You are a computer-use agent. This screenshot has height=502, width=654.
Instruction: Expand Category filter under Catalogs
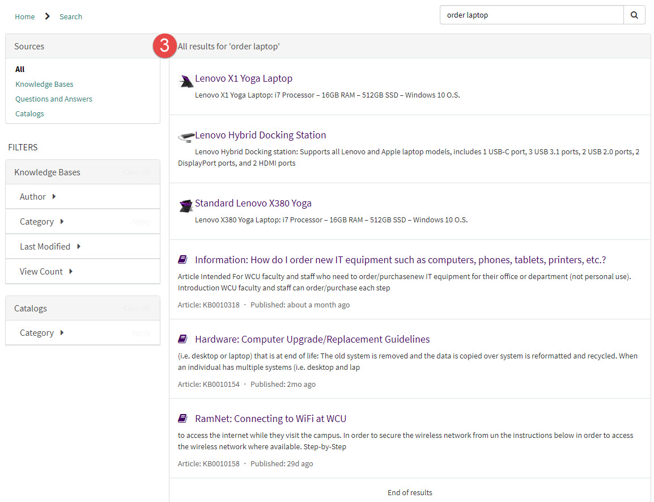(41, 333)
